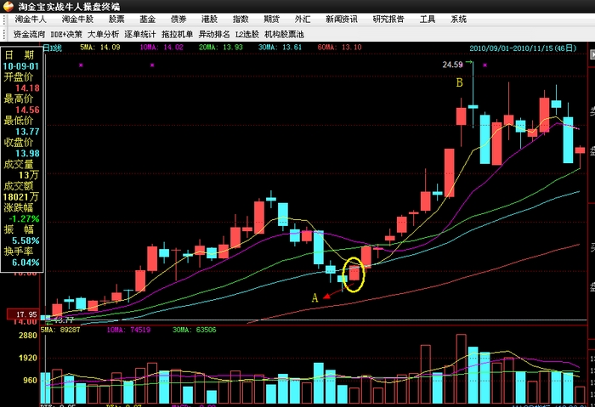Select the 期货 menu item
The image size is (595, 407).
coord(271,19)
